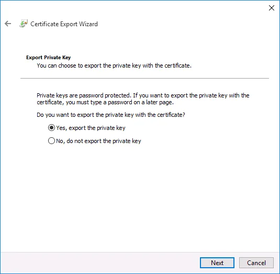Click 'Private keys are password protected' paragraph

pos(143,99)
